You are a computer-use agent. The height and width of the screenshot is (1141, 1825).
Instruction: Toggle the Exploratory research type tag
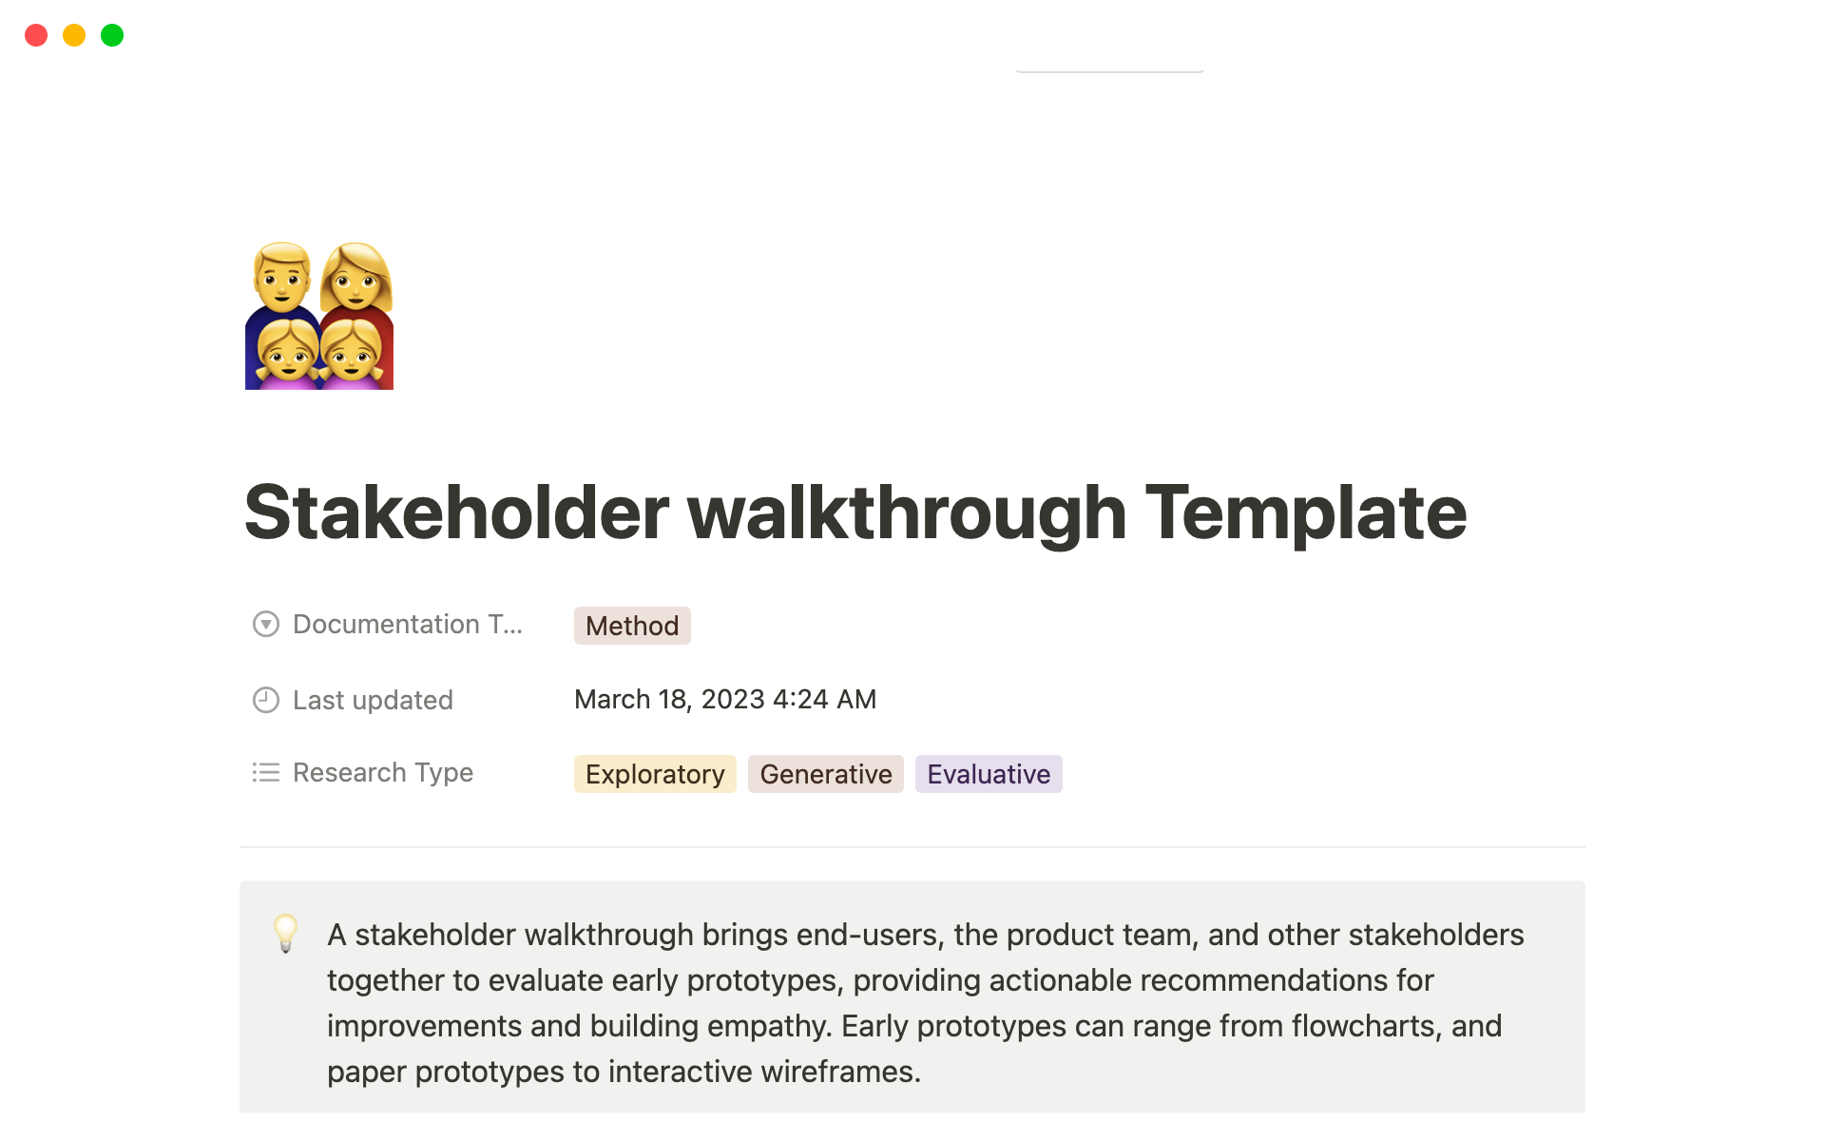654,774
